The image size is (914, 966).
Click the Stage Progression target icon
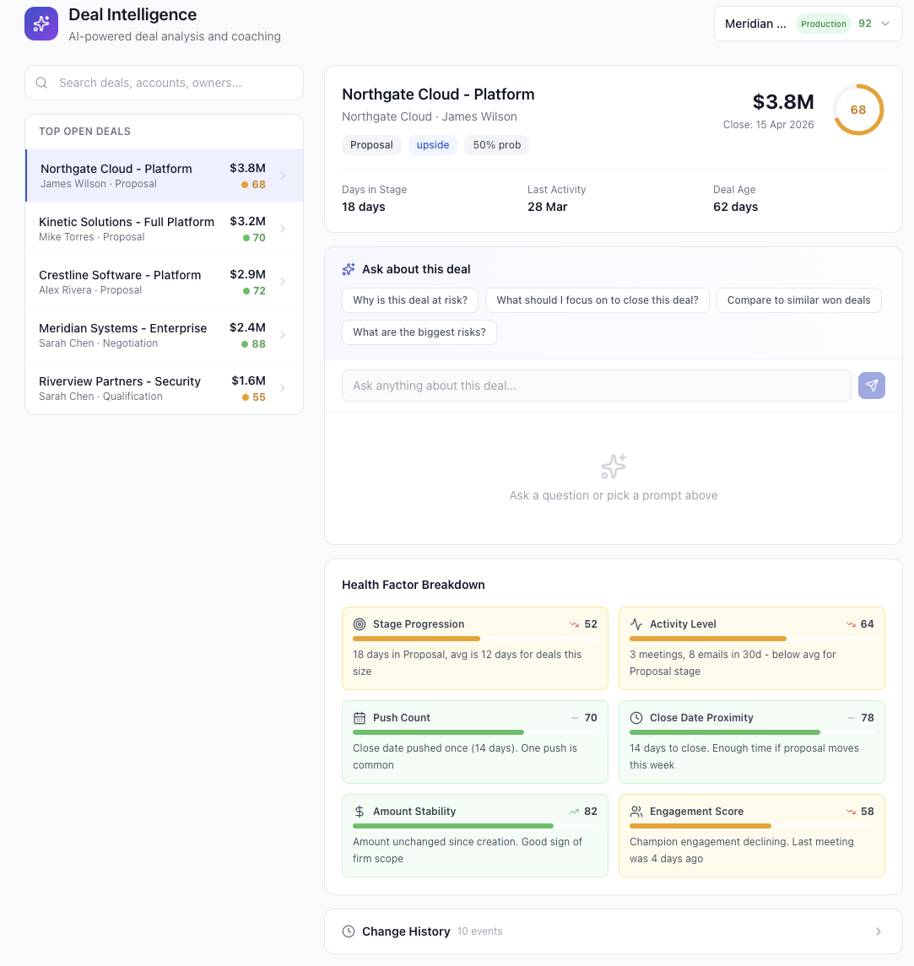click(x=360, y=624)
